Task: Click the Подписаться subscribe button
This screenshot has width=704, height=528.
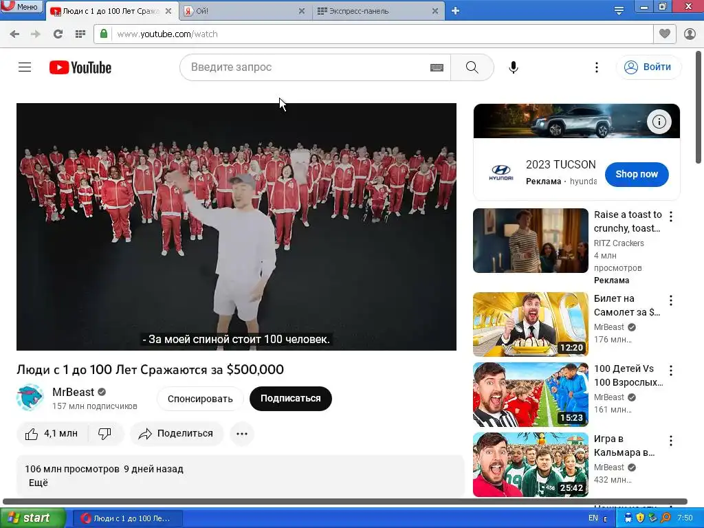Action: 291,399
